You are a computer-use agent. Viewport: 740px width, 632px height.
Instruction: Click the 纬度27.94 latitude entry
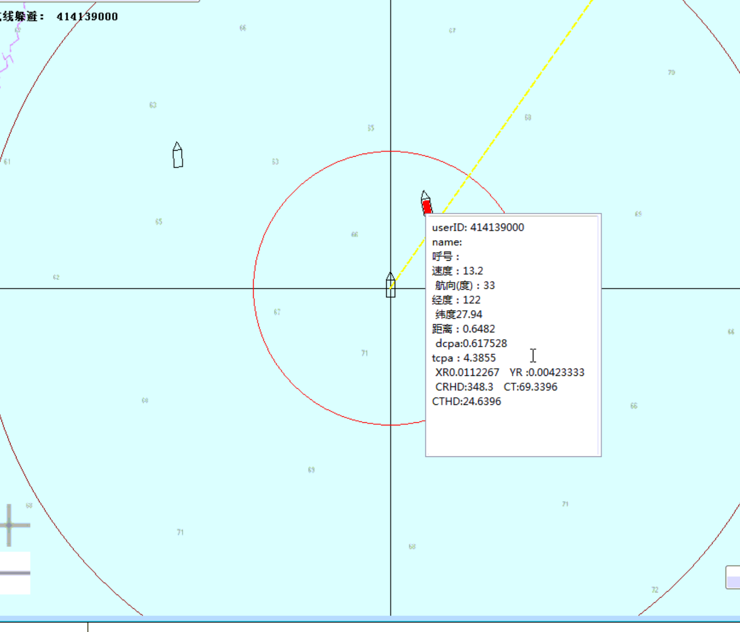tap(458, 315)
